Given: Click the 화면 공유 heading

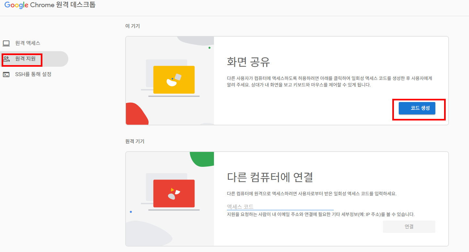Looking at the screenshot, I should point(248,62).
